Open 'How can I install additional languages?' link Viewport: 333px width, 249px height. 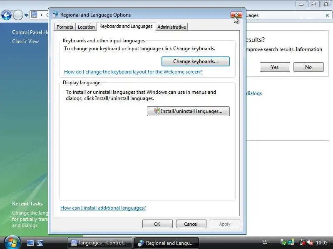pyautogui.click(x=103, y=208)
